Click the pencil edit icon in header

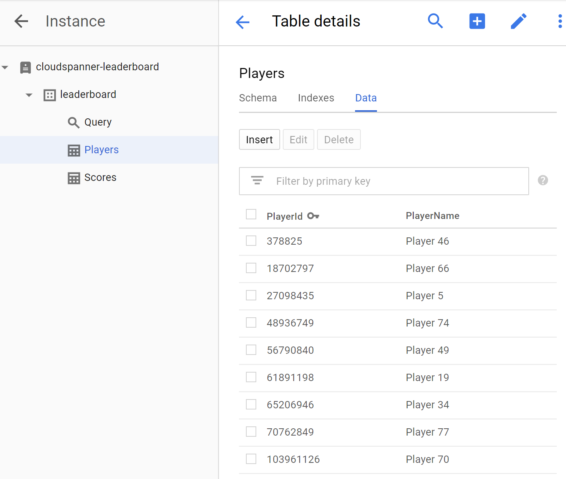coord(518,21)
